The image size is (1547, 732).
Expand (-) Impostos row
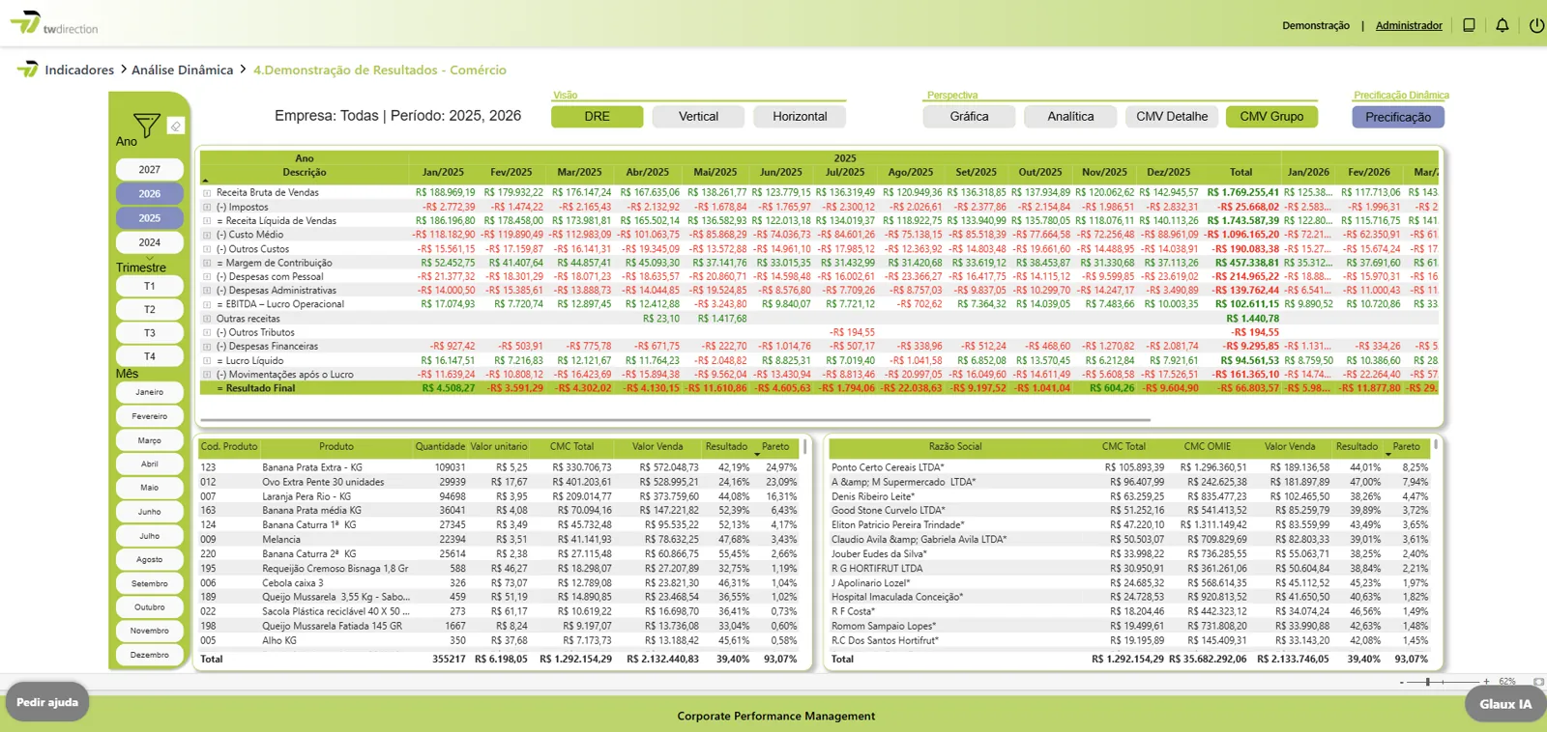point(207,207)
